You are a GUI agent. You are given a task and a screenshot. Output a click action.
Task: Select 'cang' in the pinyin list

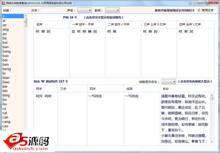(x=13, y=122)
